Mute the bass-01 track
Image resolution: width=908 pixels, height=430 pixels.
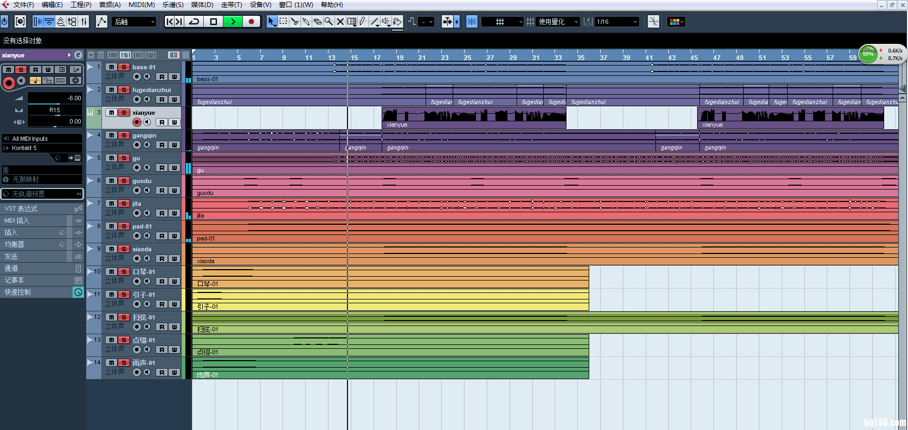[111, 67]
